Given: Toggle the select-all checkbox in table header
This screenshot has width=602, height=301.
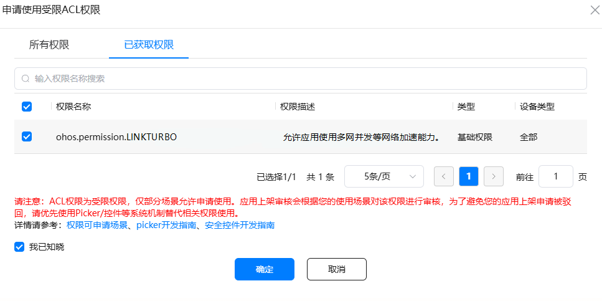Looking at the screenshot, I should tap(27, 107).
